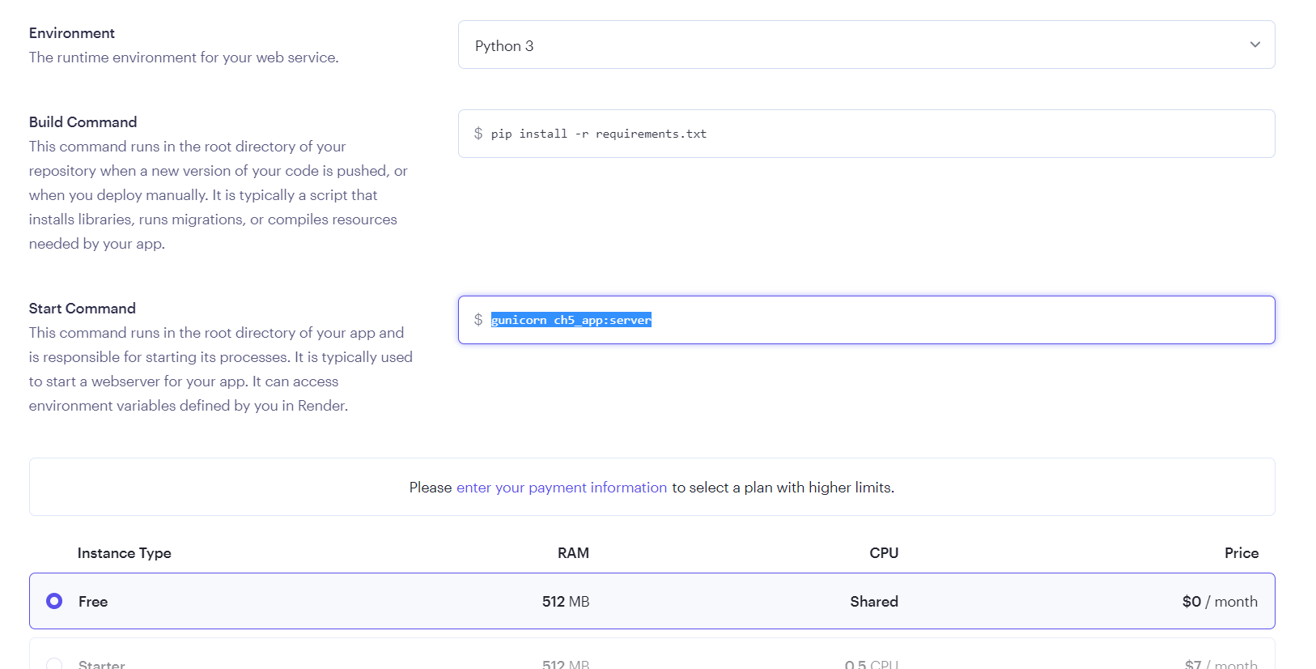
Task: Click the CPU column header
Action: [x=884, y=553]
